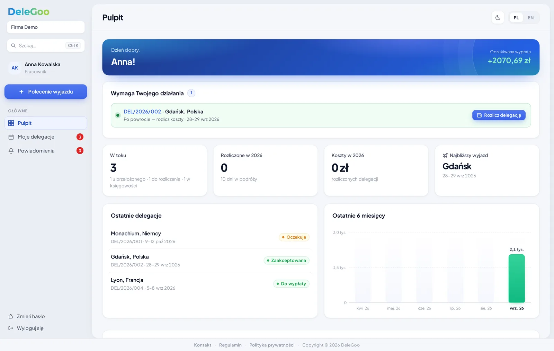
Task: Open the Kontakt footer link
Action: (203, 345)
